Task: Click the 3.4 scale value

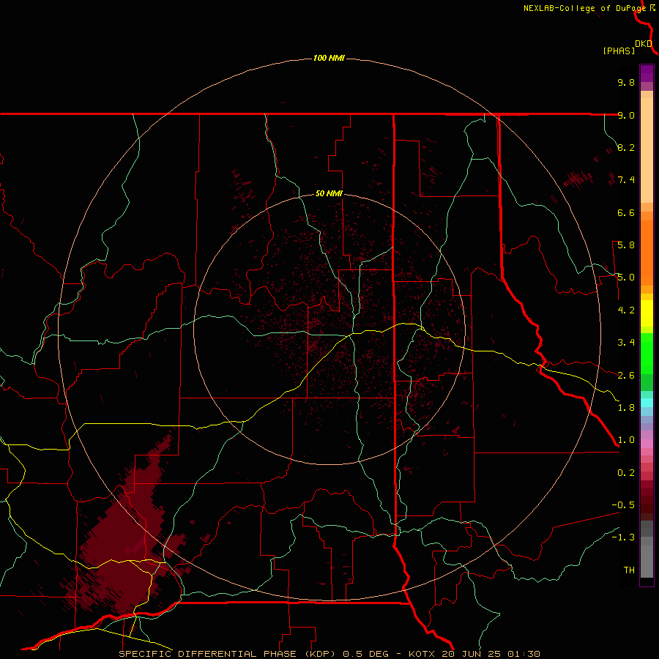Action: point(626,343)
